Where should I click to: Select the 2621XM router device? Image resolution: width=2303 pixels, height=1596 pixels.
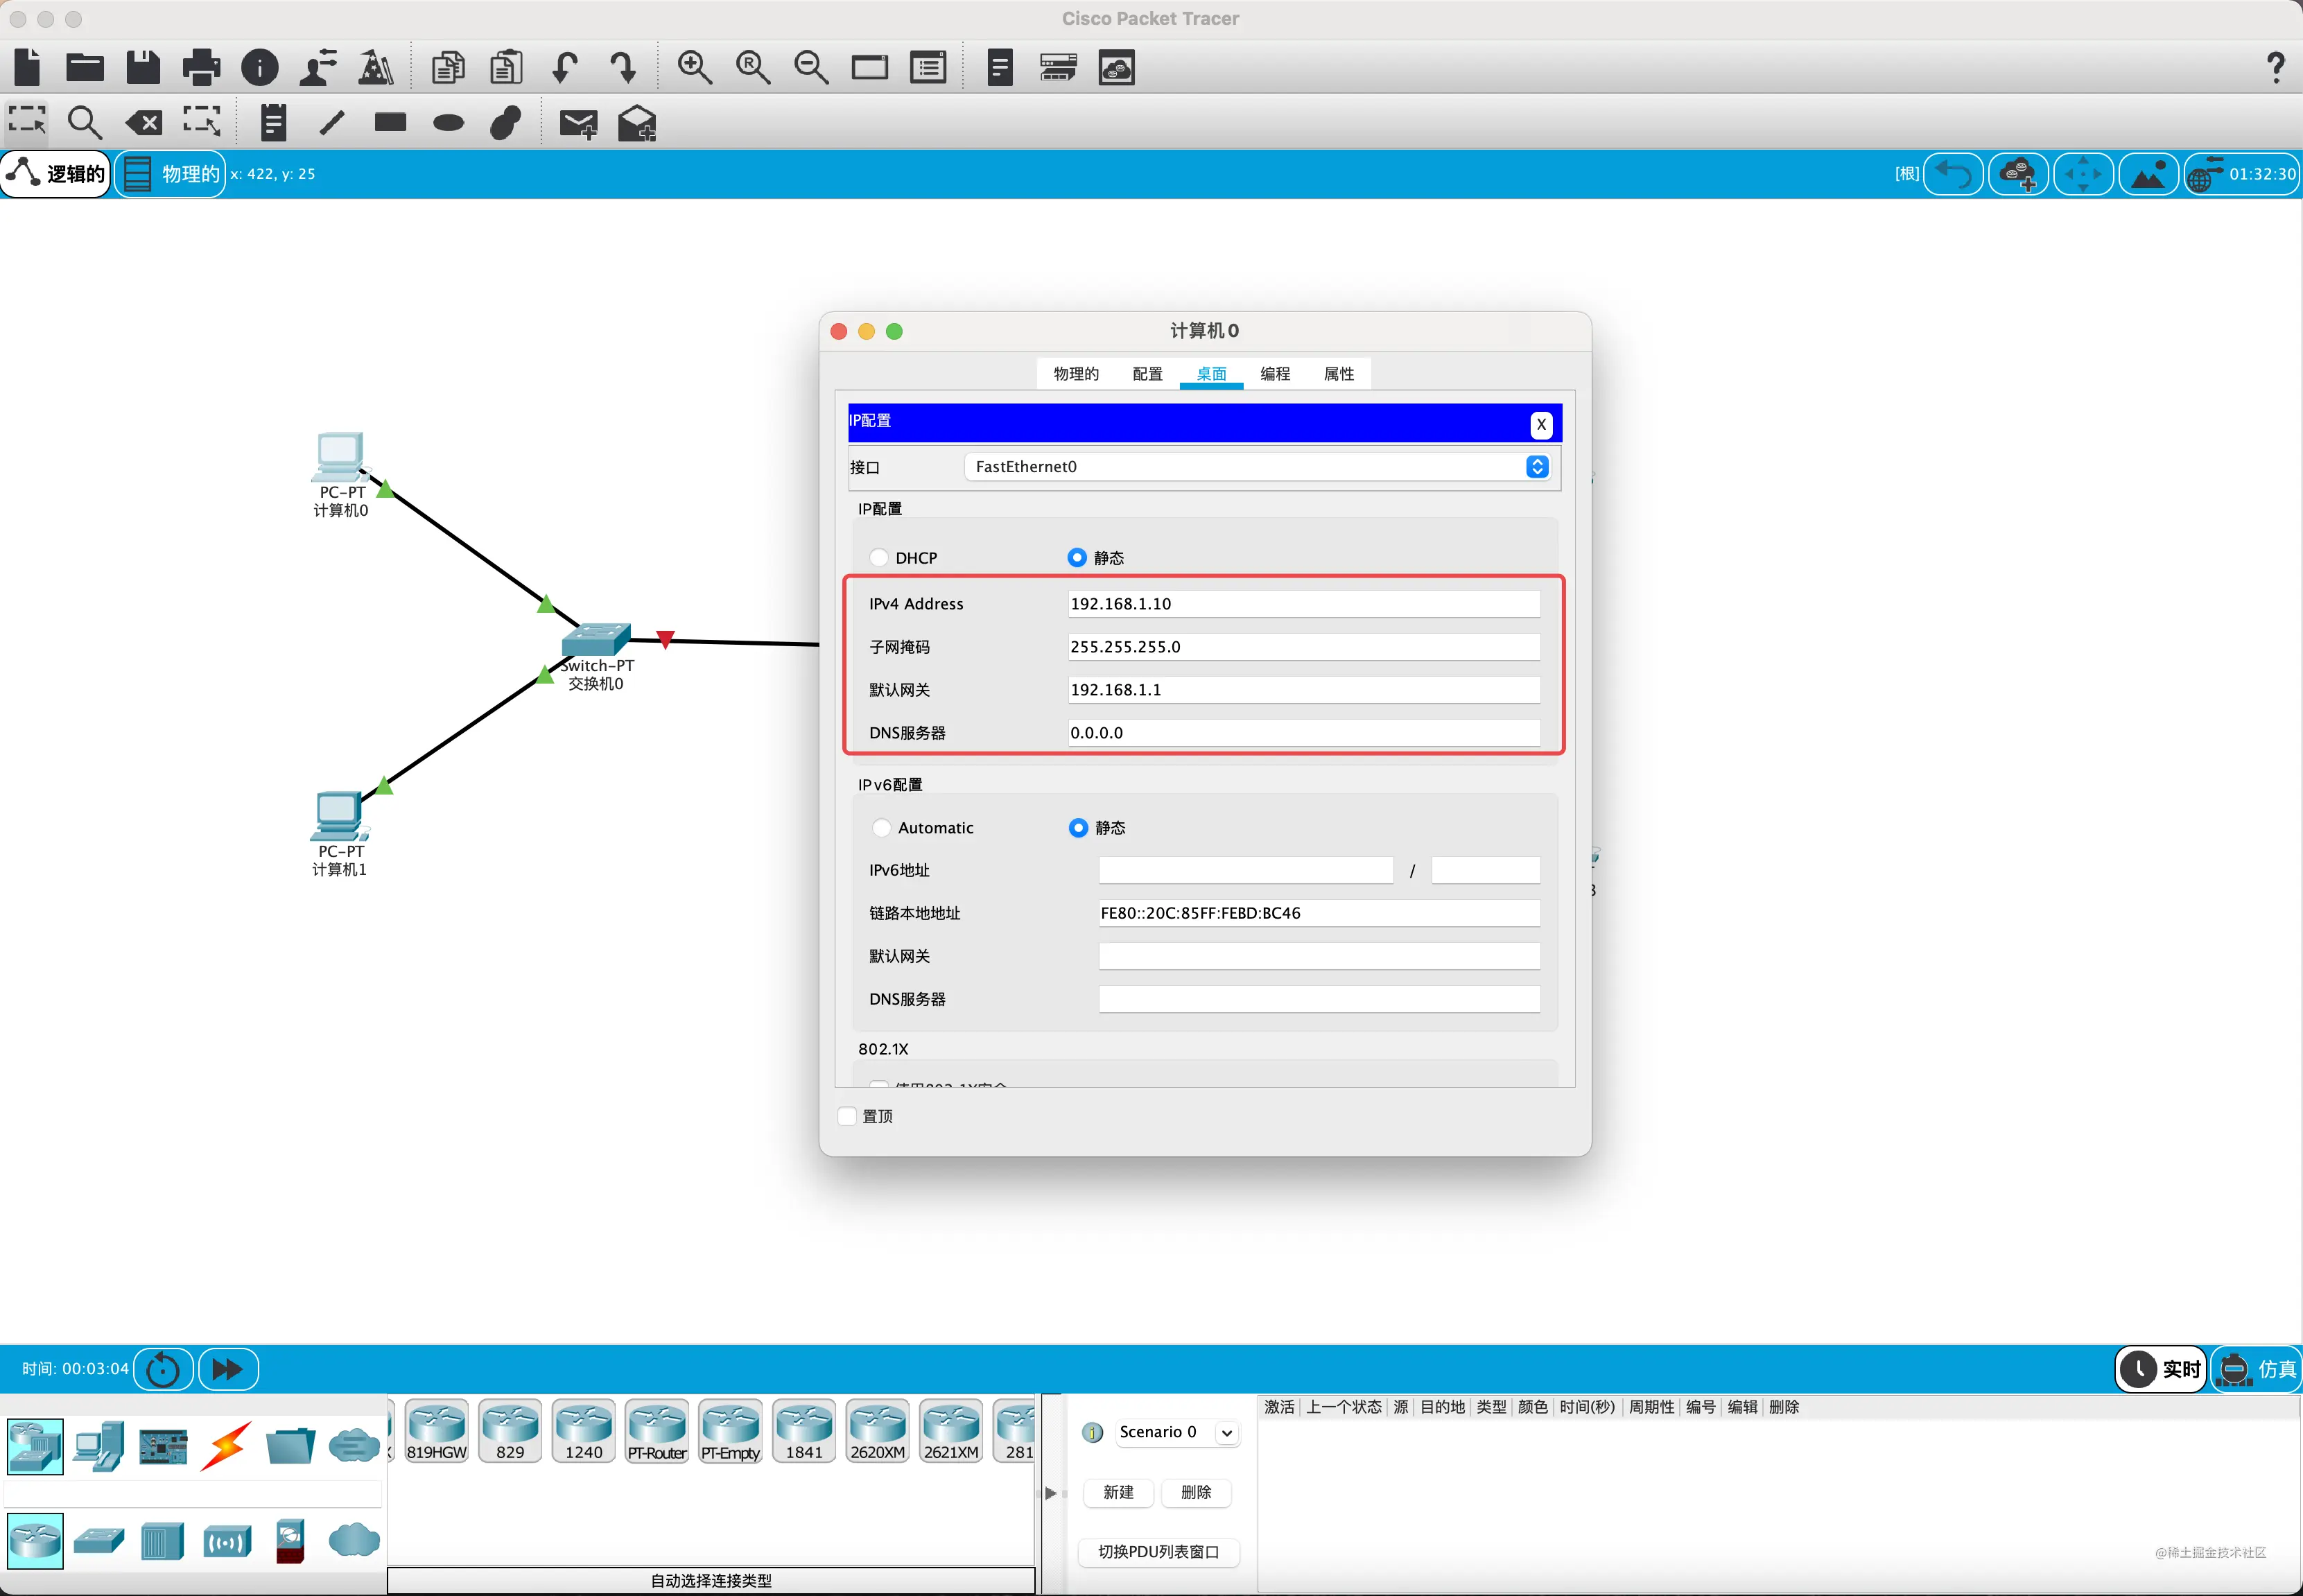[951, 1431]
